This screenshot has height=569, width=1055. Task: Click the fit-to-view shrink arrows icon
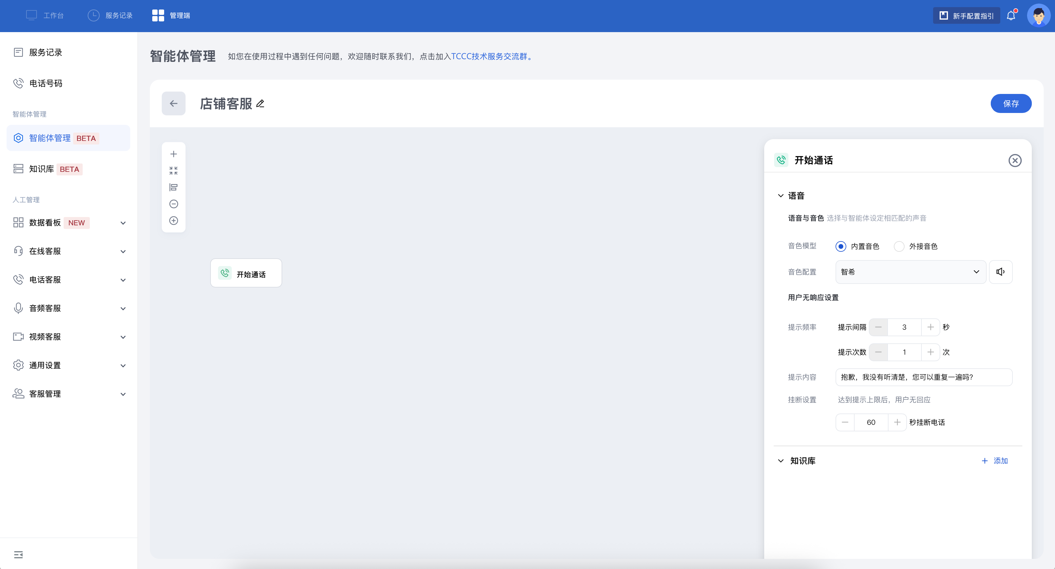pos(174,171)
